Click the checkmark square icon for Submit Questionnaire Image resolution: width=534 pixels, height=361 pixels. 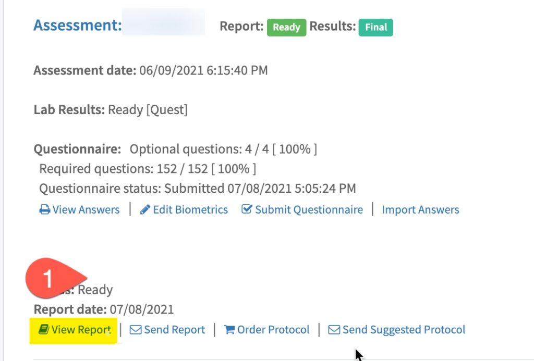pos(247,209)
